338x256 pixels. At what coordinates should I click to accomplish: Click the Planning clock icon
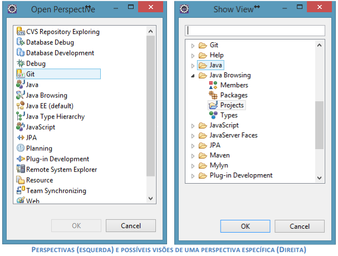coord(21,148)
